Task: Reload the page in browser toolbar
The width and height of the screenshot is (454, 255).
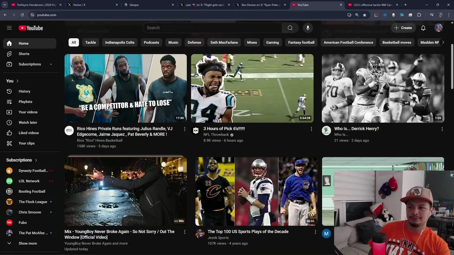Action: click(22, 15)
